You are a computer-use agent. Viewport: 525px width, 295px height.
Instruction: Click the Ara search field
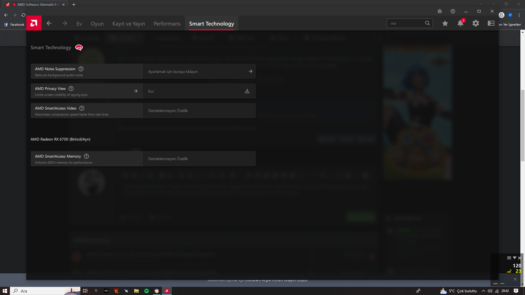(x=406, y=23)
